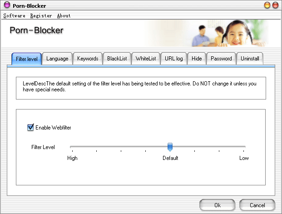This screenshot has height=214, width=282.
Task: Switch to the Filter level tab
Action: pyautogui.click(x=26, y=59)
